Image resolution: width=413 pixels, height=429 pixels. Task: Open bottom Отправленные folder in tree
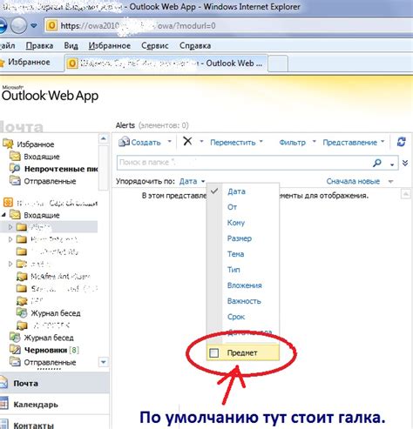(x=50, y=362)
